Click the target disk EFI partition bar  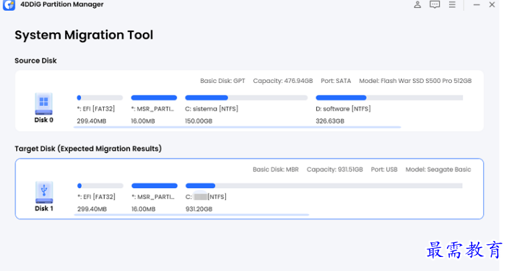100,186
